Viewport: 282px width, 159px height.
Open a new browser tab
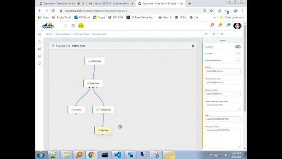(189, 4)
